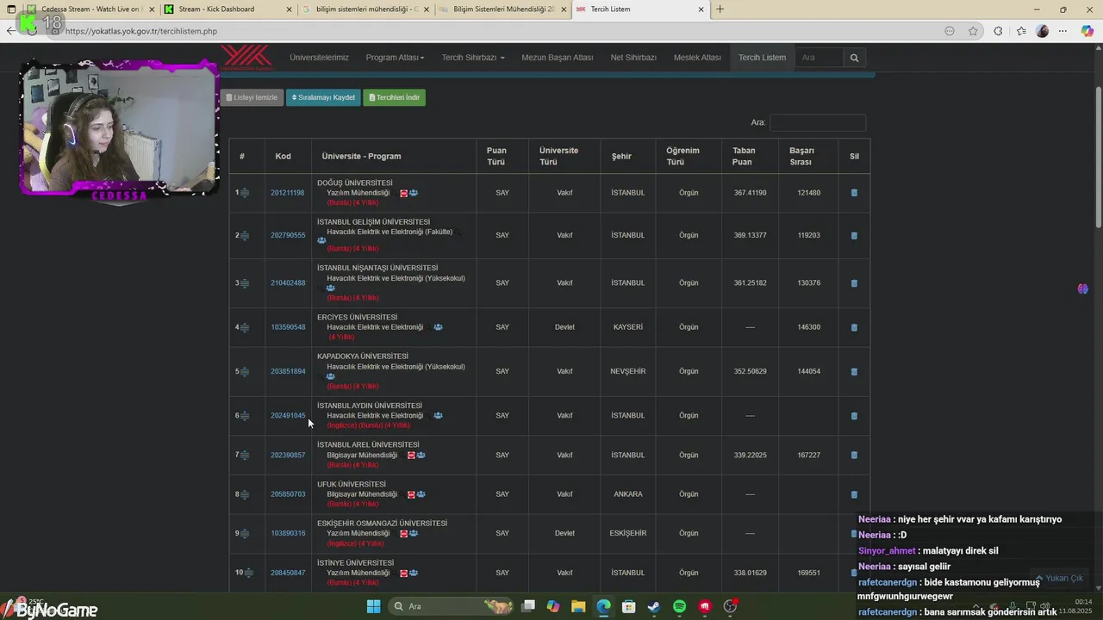
Task: Click the people icon on ERCİYES ÜNİVERSİTESİ row
Action: pyautogui.click(x=438, y=327)
